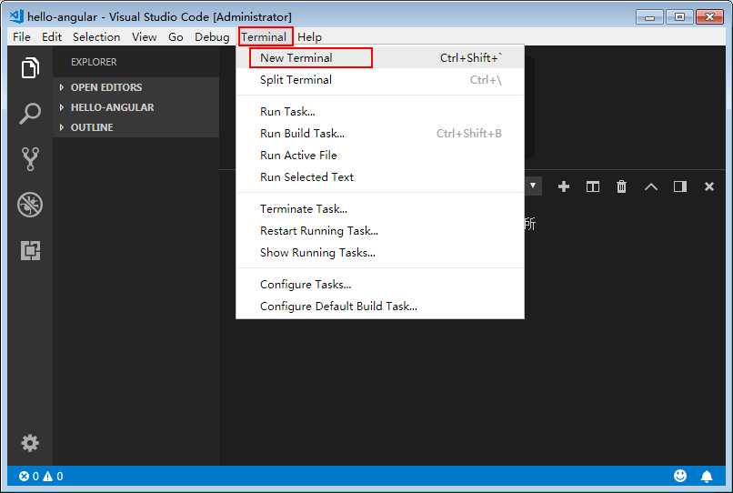
Task: Expand the OUTLINE section
Action: [136, 127]
